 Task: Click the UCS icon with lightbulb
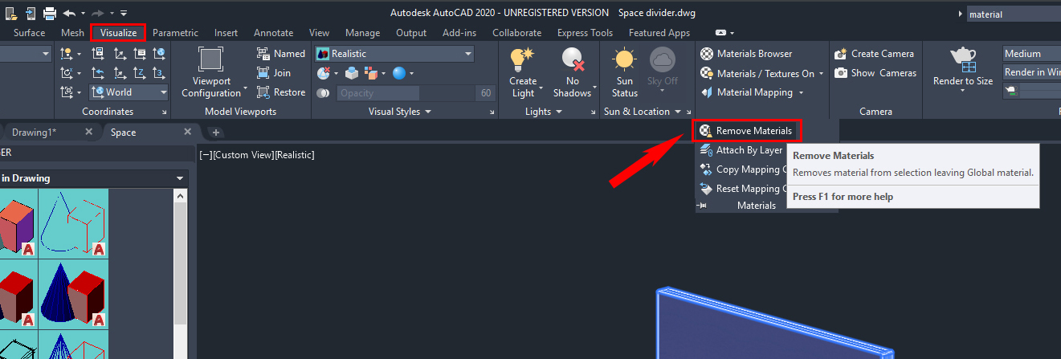tap(67, 54)
